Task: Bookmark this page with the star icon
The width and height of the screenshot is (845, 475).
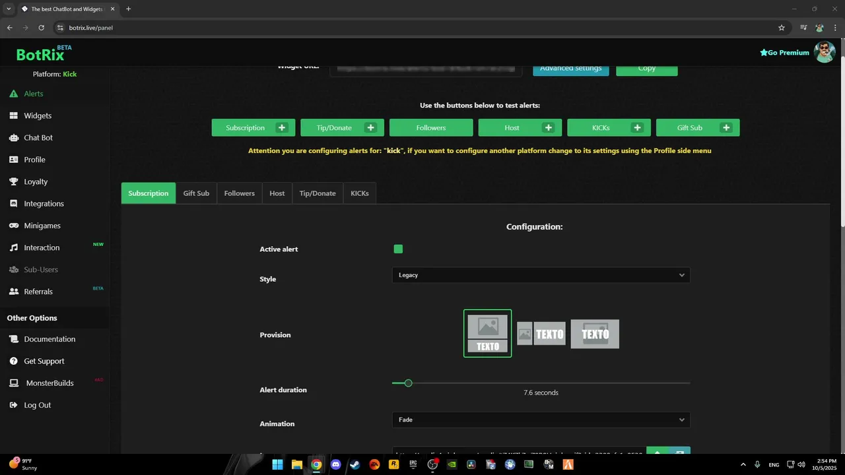Action: pyautogui.click(x=782, y=28)
